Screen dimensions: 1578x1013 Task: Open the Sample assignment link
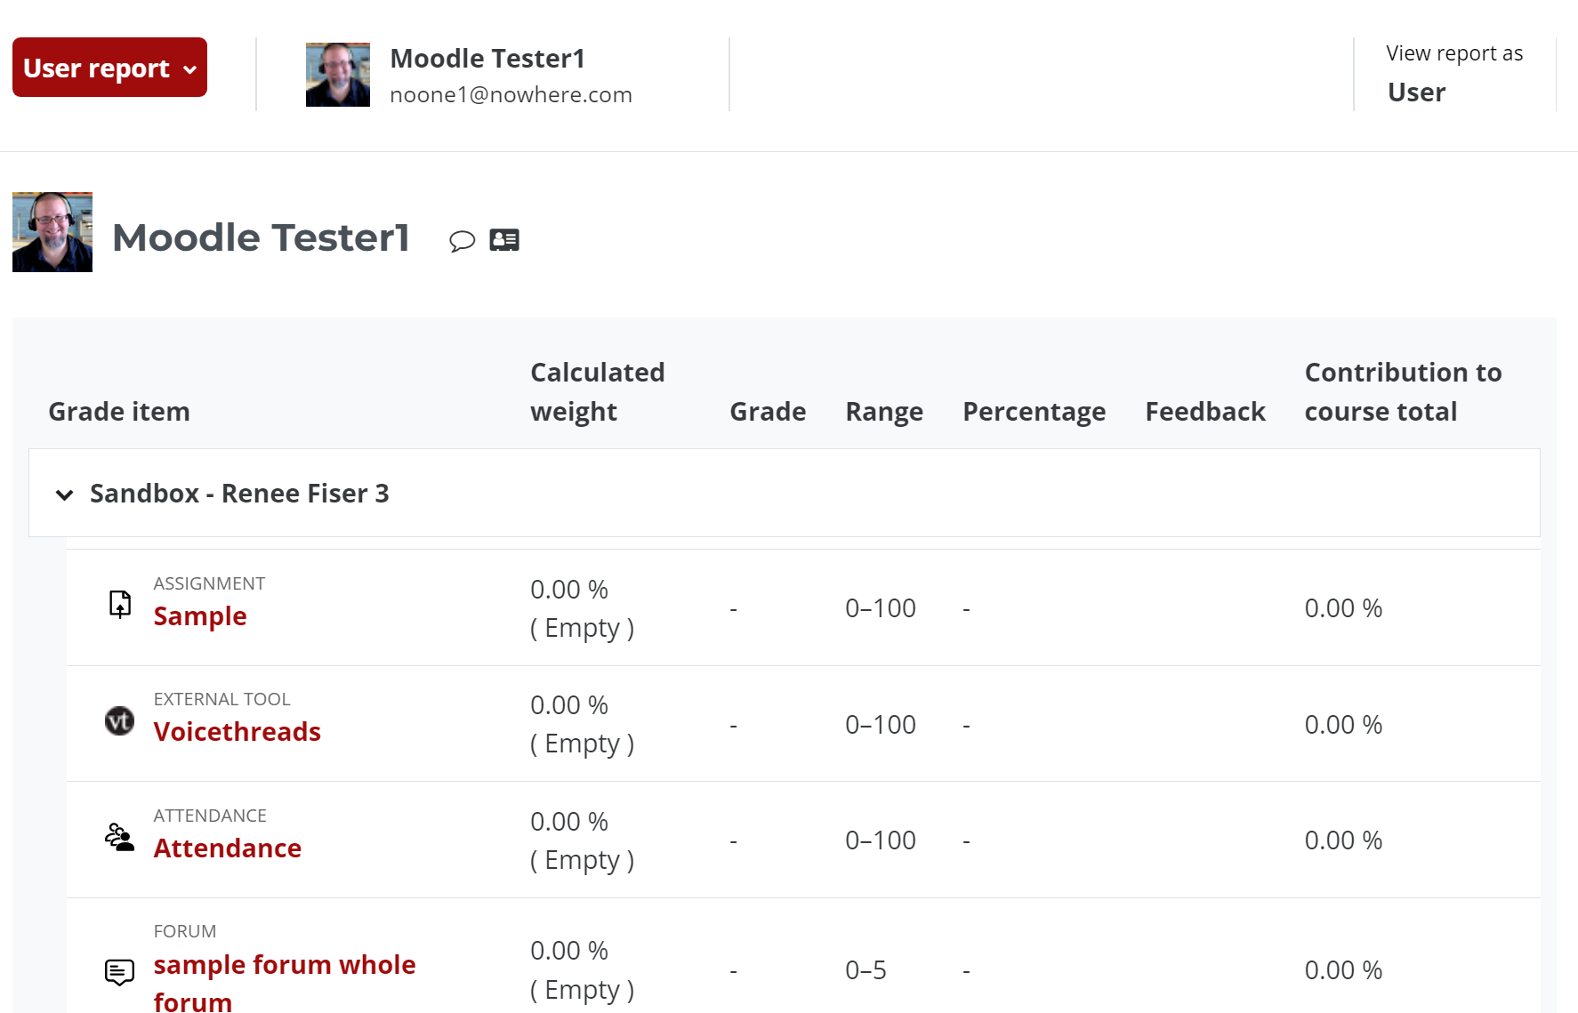[200, 616]
